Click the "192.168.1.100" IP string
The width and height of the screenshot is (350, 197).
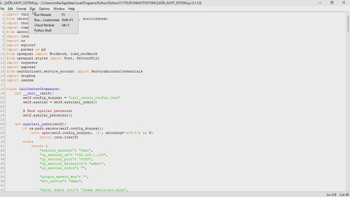tap(90, 155)
